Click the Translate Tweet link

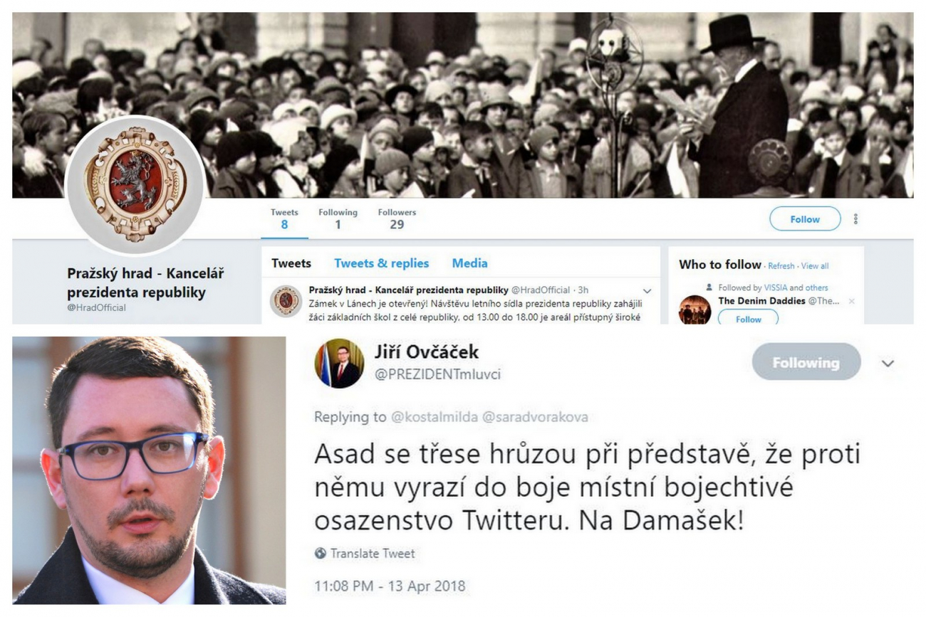tap(373, 553)
